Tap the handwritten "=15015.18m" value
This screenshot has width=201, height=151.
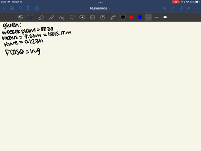click(x=57, y=34)
